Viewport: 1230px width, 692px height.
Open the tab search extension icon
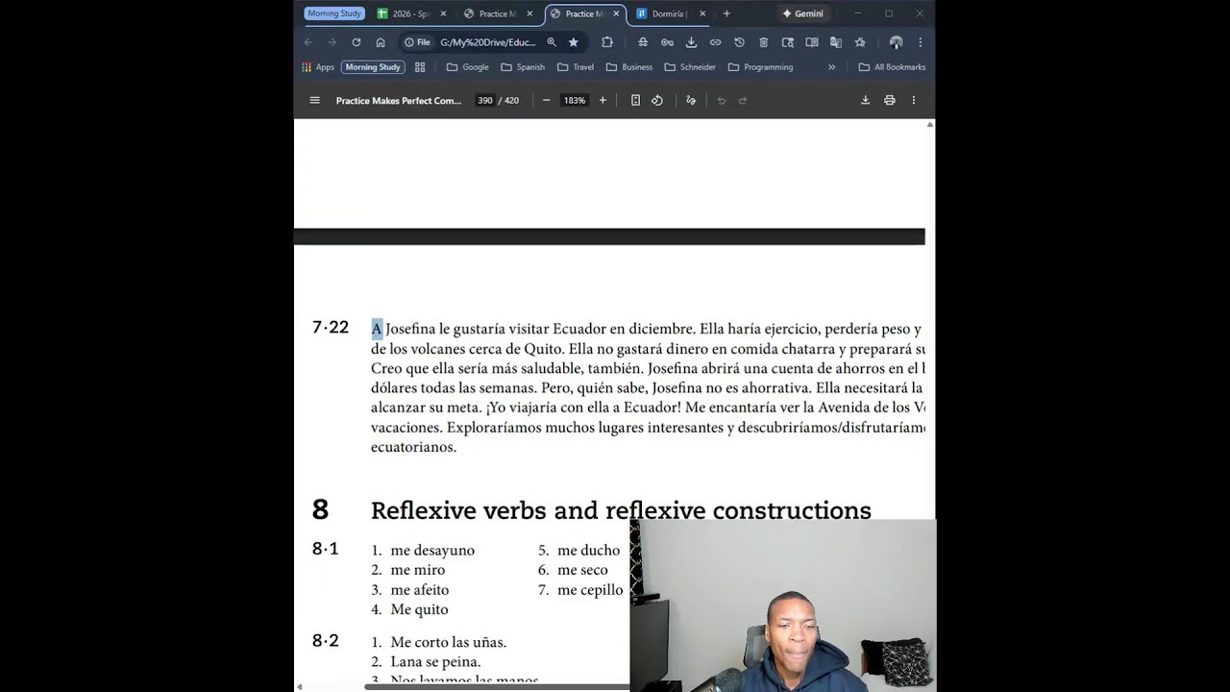click(x=788, y=42)
